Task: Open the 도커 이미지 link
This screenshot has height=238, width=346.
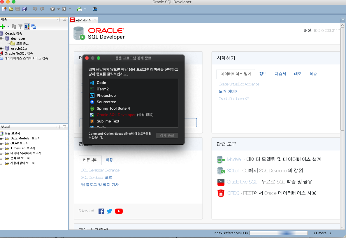Action: coord(229,91)
